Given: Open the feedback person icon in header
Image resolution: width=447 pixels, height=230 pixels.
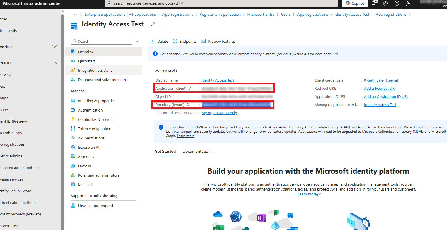Looking at the screenshot, I should tap(409, 3).
